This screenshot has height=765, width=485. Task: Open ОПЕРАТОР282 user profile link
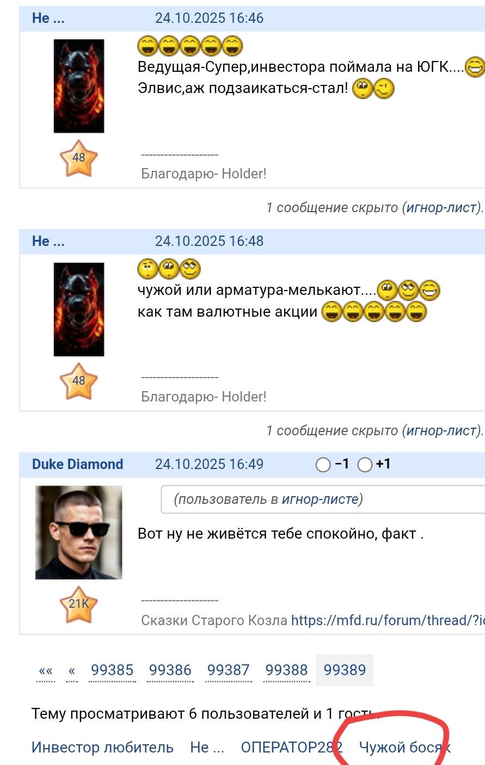[292, 748]
